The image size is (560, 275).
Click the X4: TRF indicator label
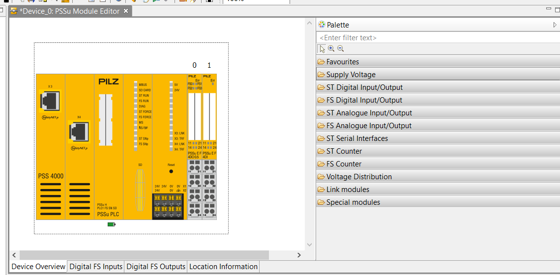tap(179, 149)
